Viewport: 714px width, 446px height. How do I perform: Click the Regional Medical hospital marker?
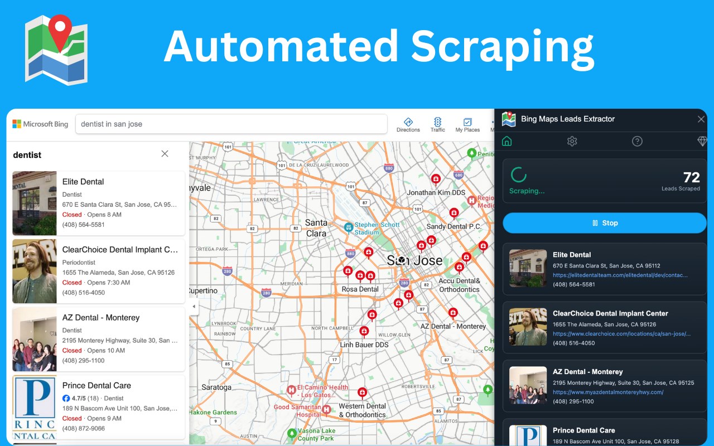(x=471, y=200)
